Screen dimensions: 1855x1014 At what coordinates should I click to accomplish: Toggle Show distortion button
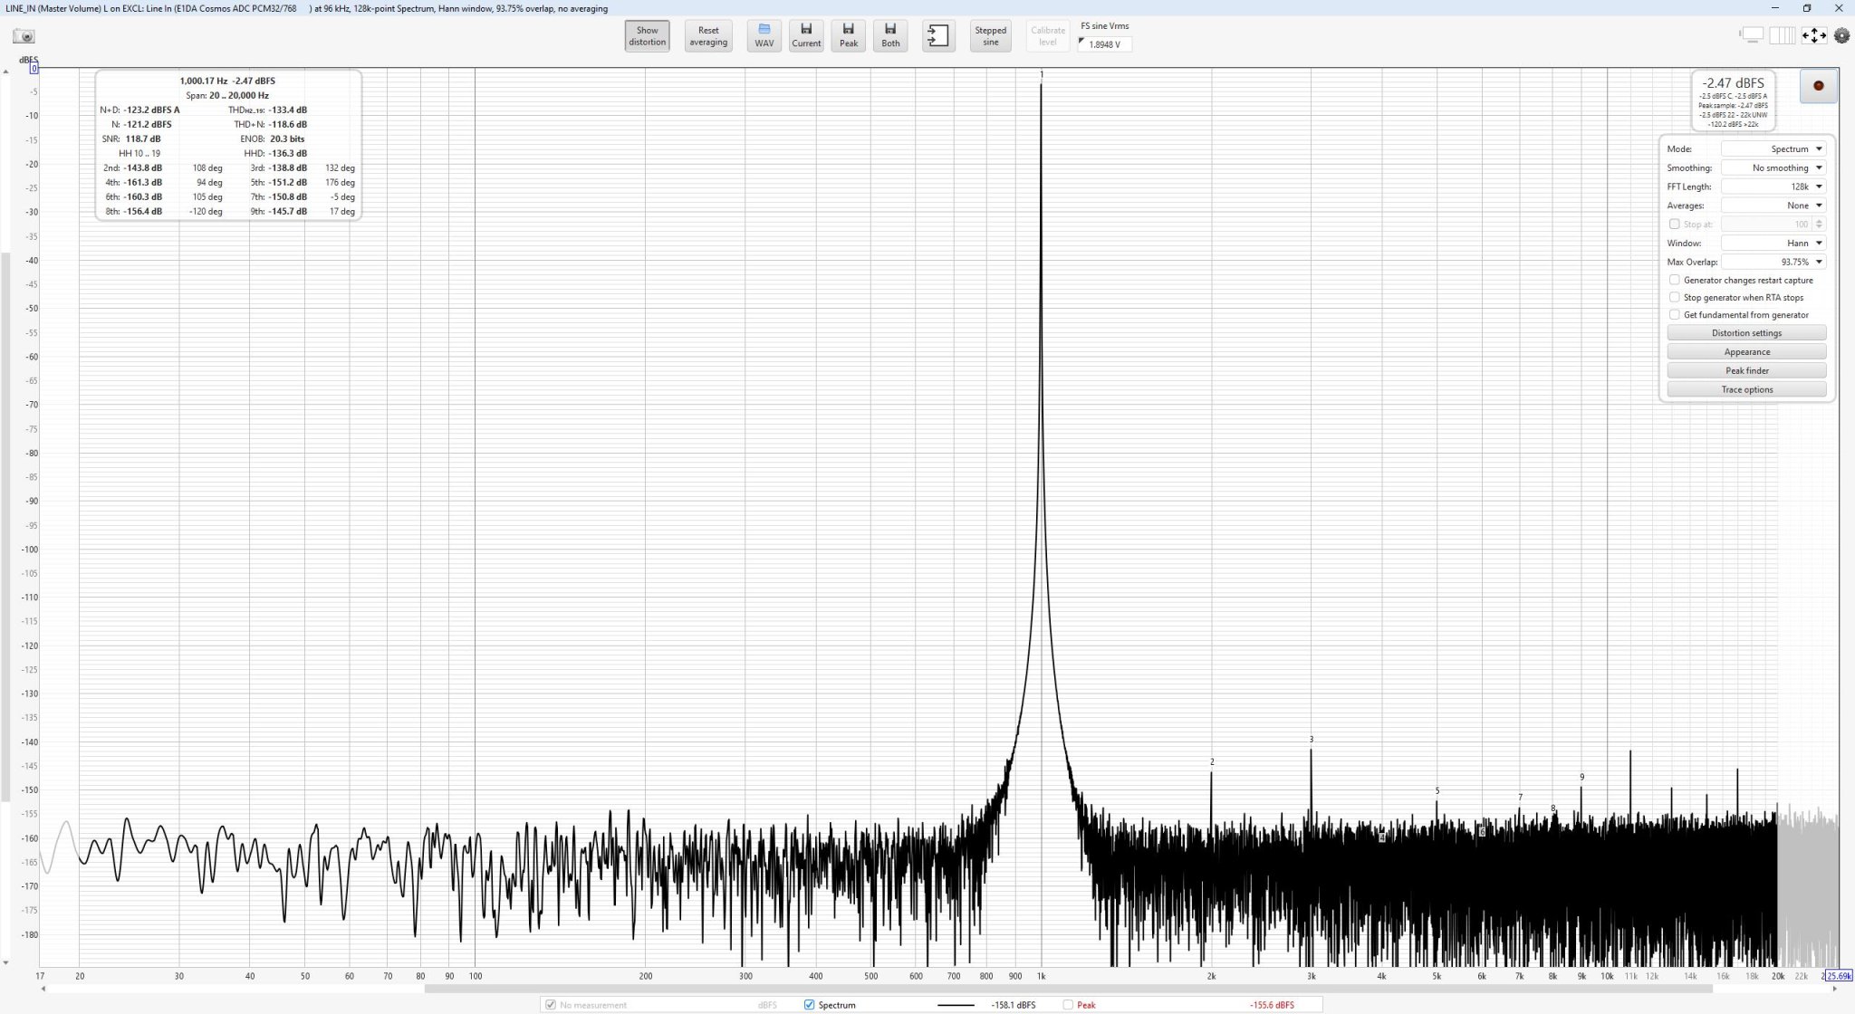(x=647, y=35)
